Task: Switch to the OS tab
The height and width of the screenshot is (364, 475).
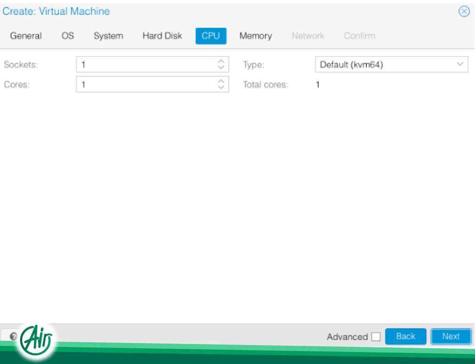Action: click(68, 36)
